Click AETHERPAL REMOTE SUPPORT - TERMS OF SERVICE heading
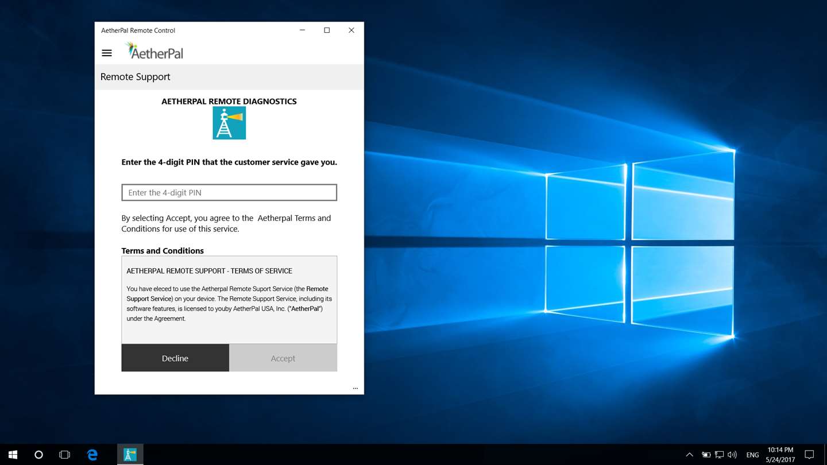 210,271
